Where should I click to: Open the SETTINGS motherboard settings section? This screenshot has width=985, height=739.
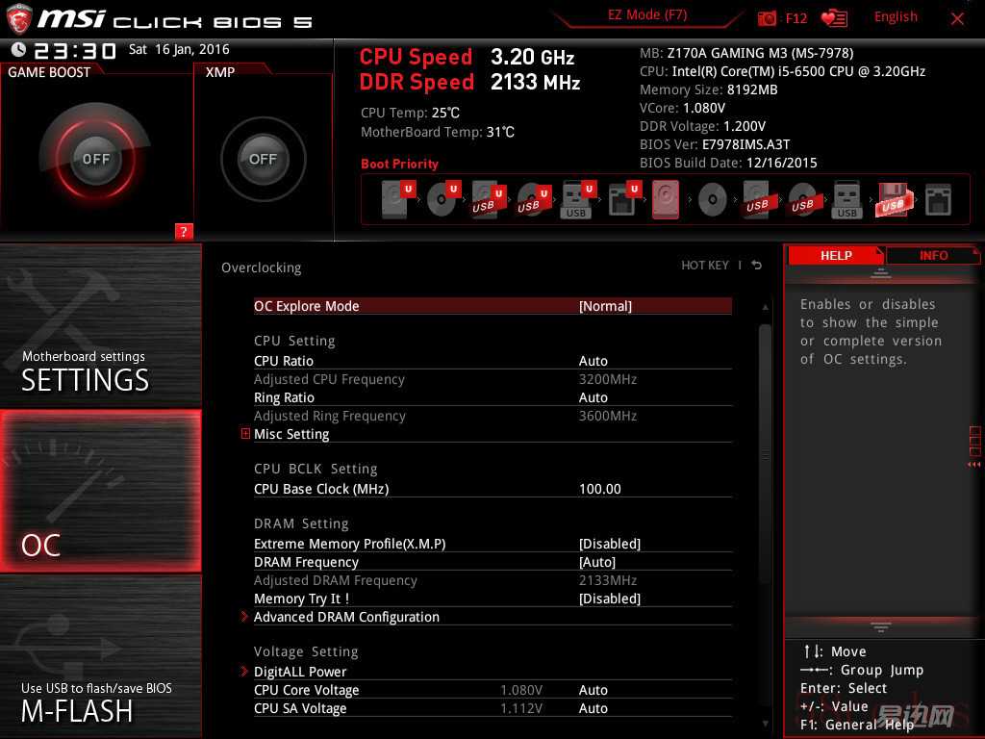click(100, 325)
